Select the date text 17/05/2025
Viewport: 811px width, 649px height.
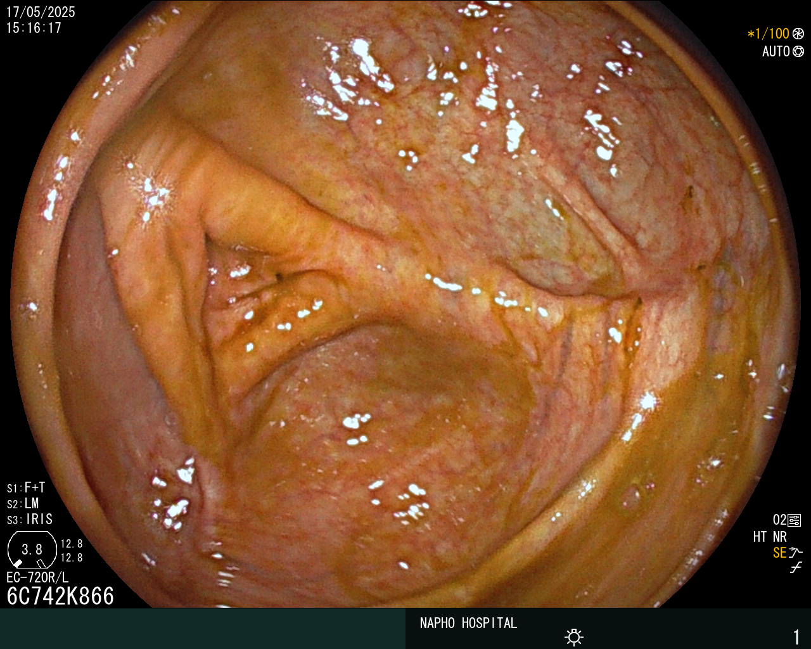[x=41, y=12]
